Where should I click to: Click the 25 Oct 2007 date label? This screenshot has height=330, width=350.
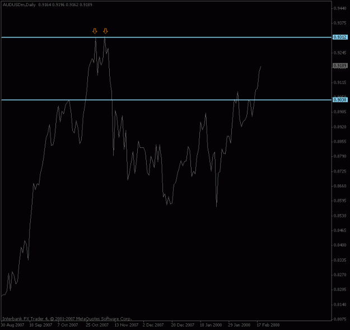97,325
